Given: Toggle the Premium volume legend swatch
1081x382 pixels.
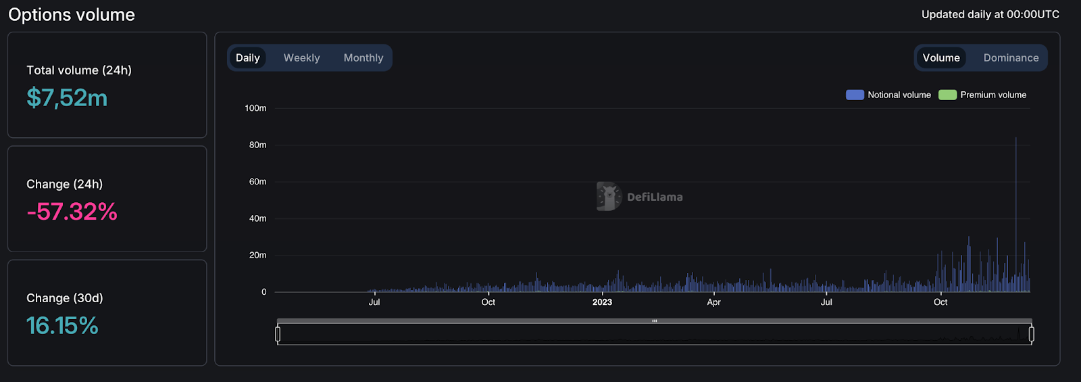Looking at the screenshot, I should tap(947, 95).
